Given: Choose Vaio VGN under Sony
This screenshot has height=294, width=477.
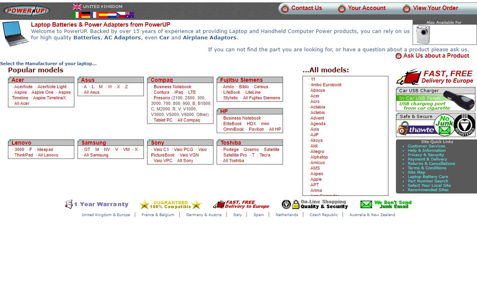Looking at the screenshot, I should (189, 155).
